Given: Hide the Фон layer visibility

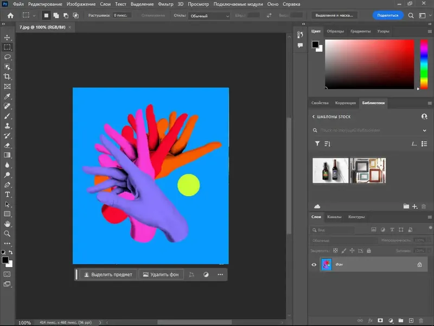Looking at the screenshot, I should (314, 264).
